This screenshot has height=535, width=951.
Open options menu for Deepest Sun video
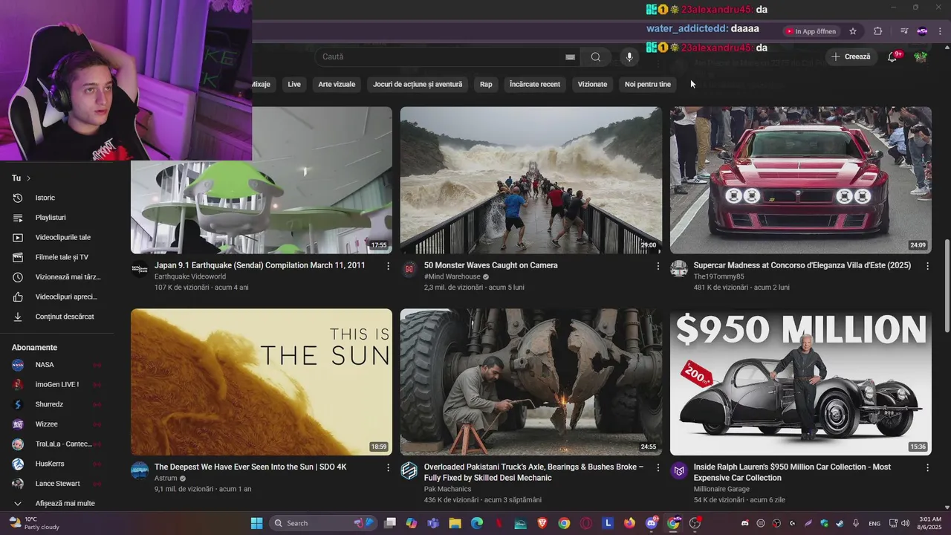[388, 467]
